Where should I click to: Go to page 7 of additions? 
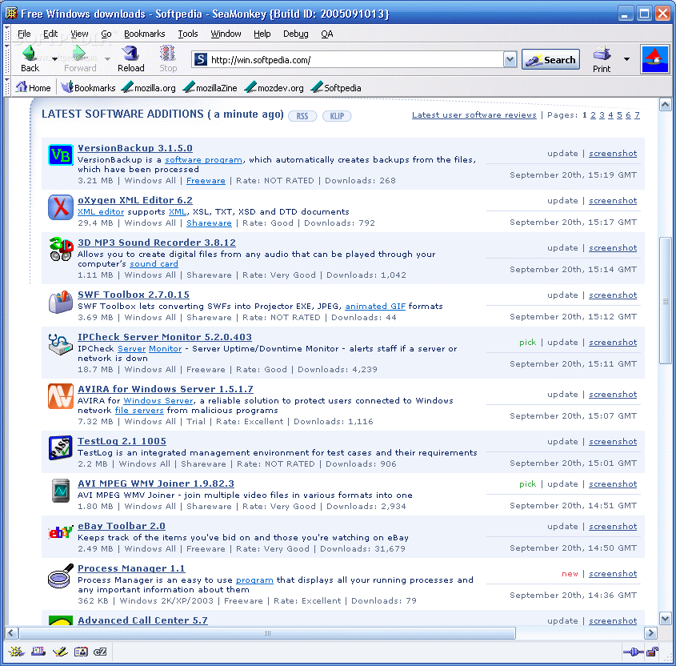637,114
